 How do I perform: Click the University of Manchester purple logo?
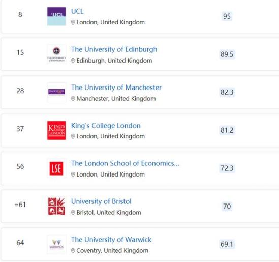pos(56,92)
